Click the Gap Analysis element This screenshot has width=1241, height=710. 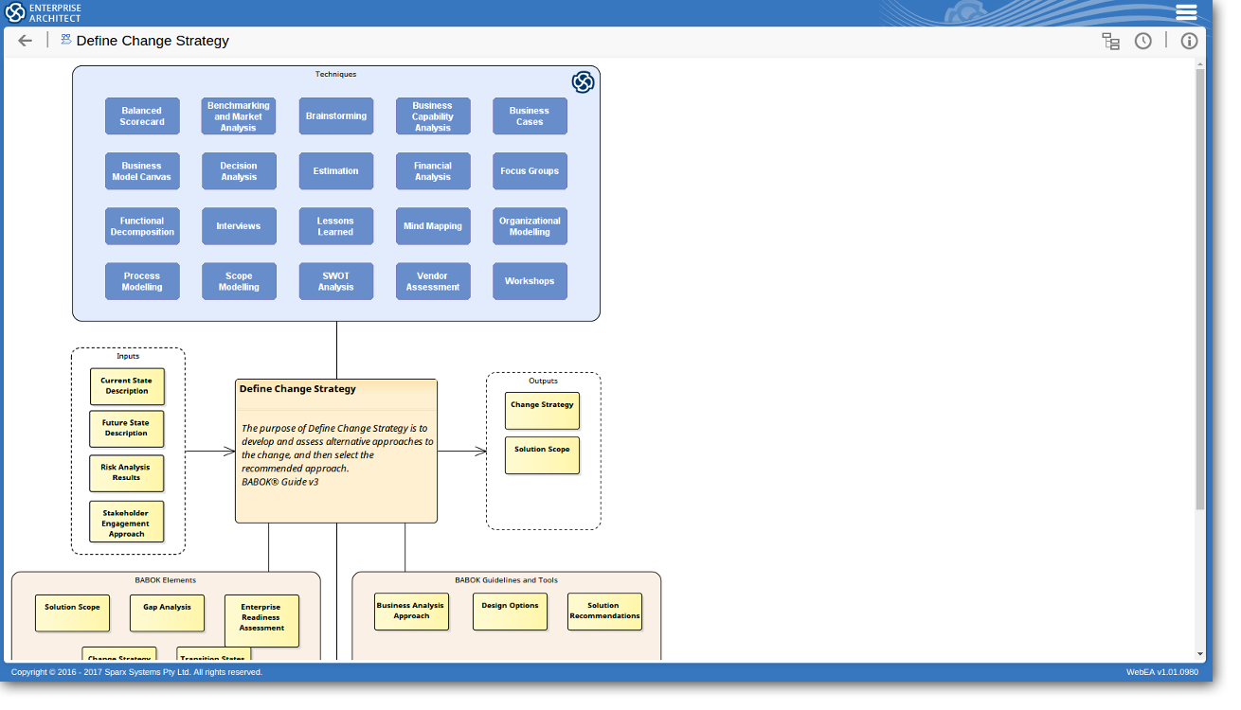point(167,612)
